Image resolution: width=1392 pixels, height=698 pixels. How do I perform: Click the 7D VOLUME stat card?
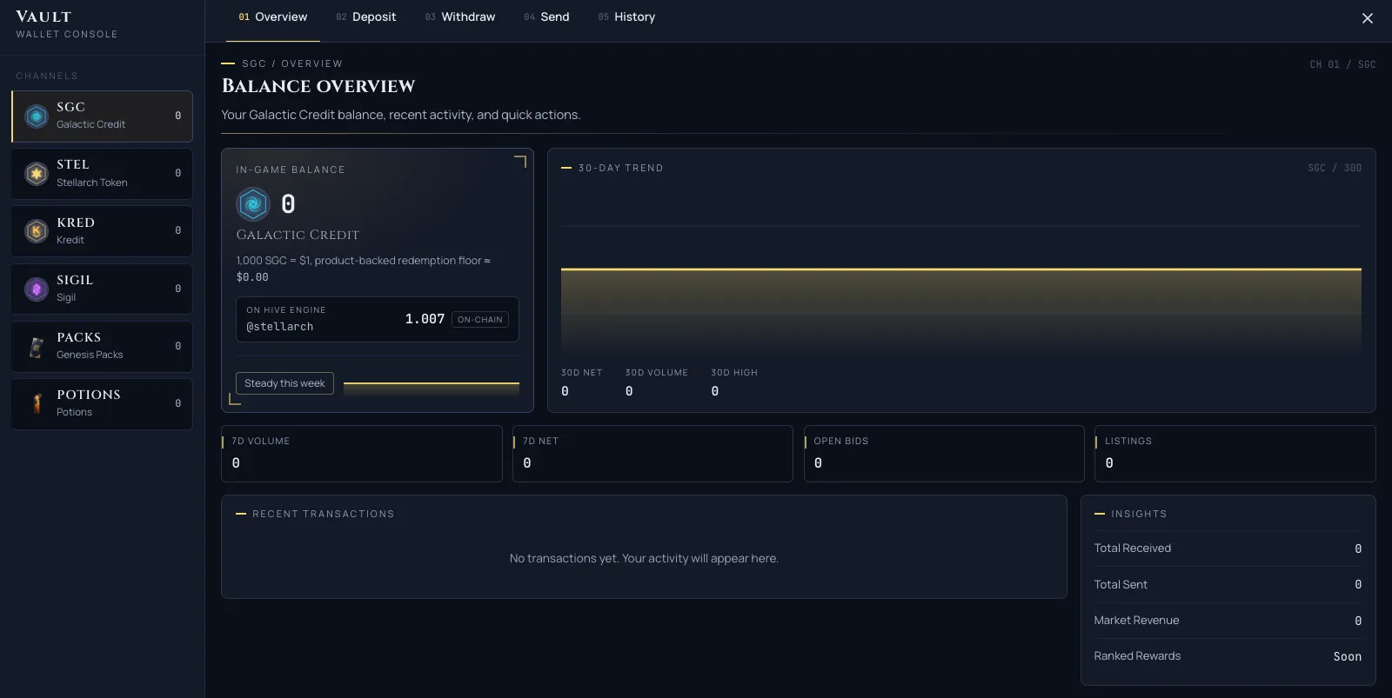[x=362, y=454]
